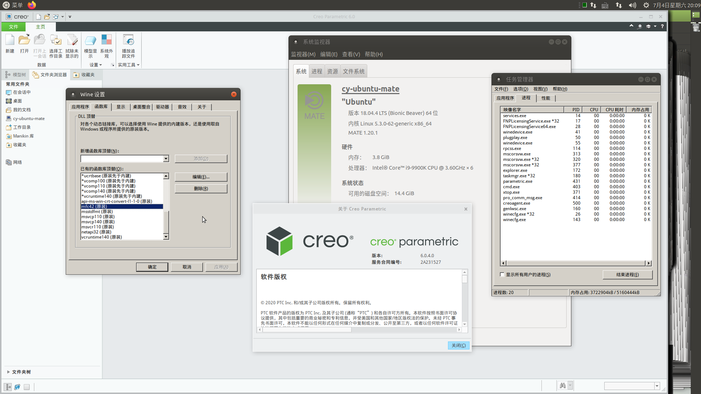Image resolution: width=701 pixels, height=394 pixels.
Task: Switch system monitor to Resources (资源) tab
Action: tap(333, 72)
